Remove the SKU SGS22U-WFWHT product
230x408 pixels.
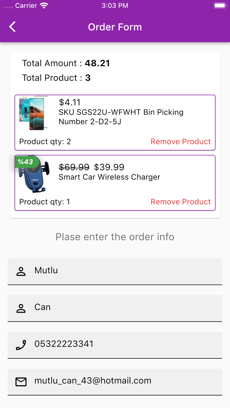click(180, 141)
